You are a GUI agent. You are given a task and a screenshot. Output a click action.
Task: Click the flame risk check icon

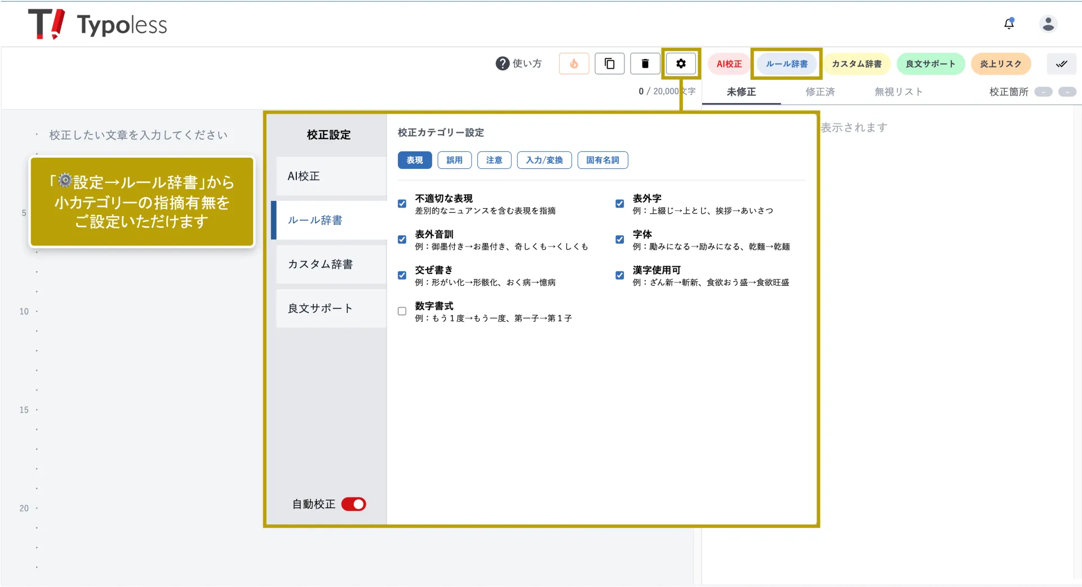tap(574, 64)
